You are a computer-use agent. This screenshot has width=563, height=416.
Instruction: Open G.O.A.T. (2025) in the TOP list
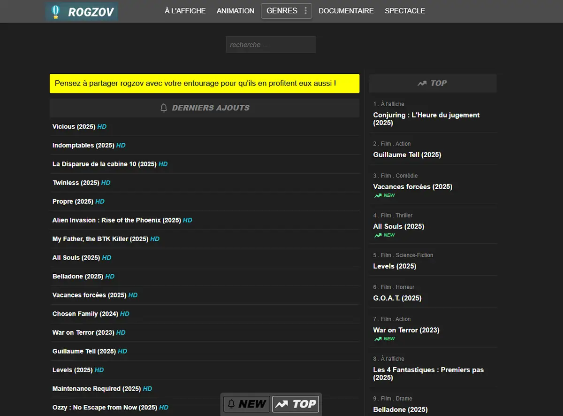[x=397, y=298]
